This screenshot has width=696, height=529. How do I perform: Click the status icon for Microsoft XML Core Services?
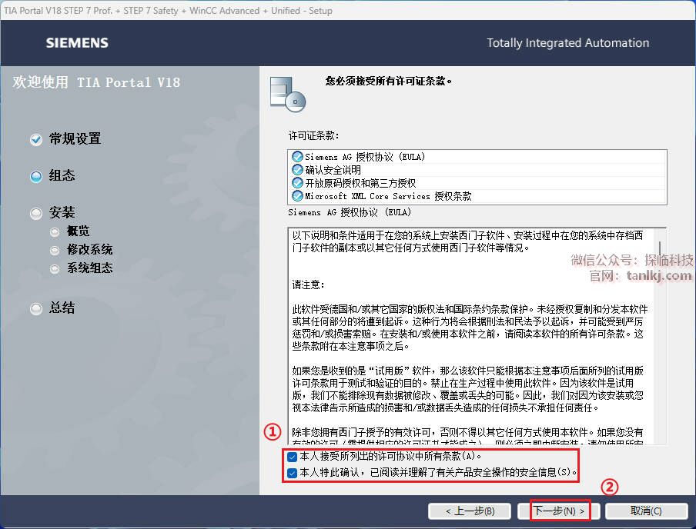pyautogui.click(x=297, y=195)
